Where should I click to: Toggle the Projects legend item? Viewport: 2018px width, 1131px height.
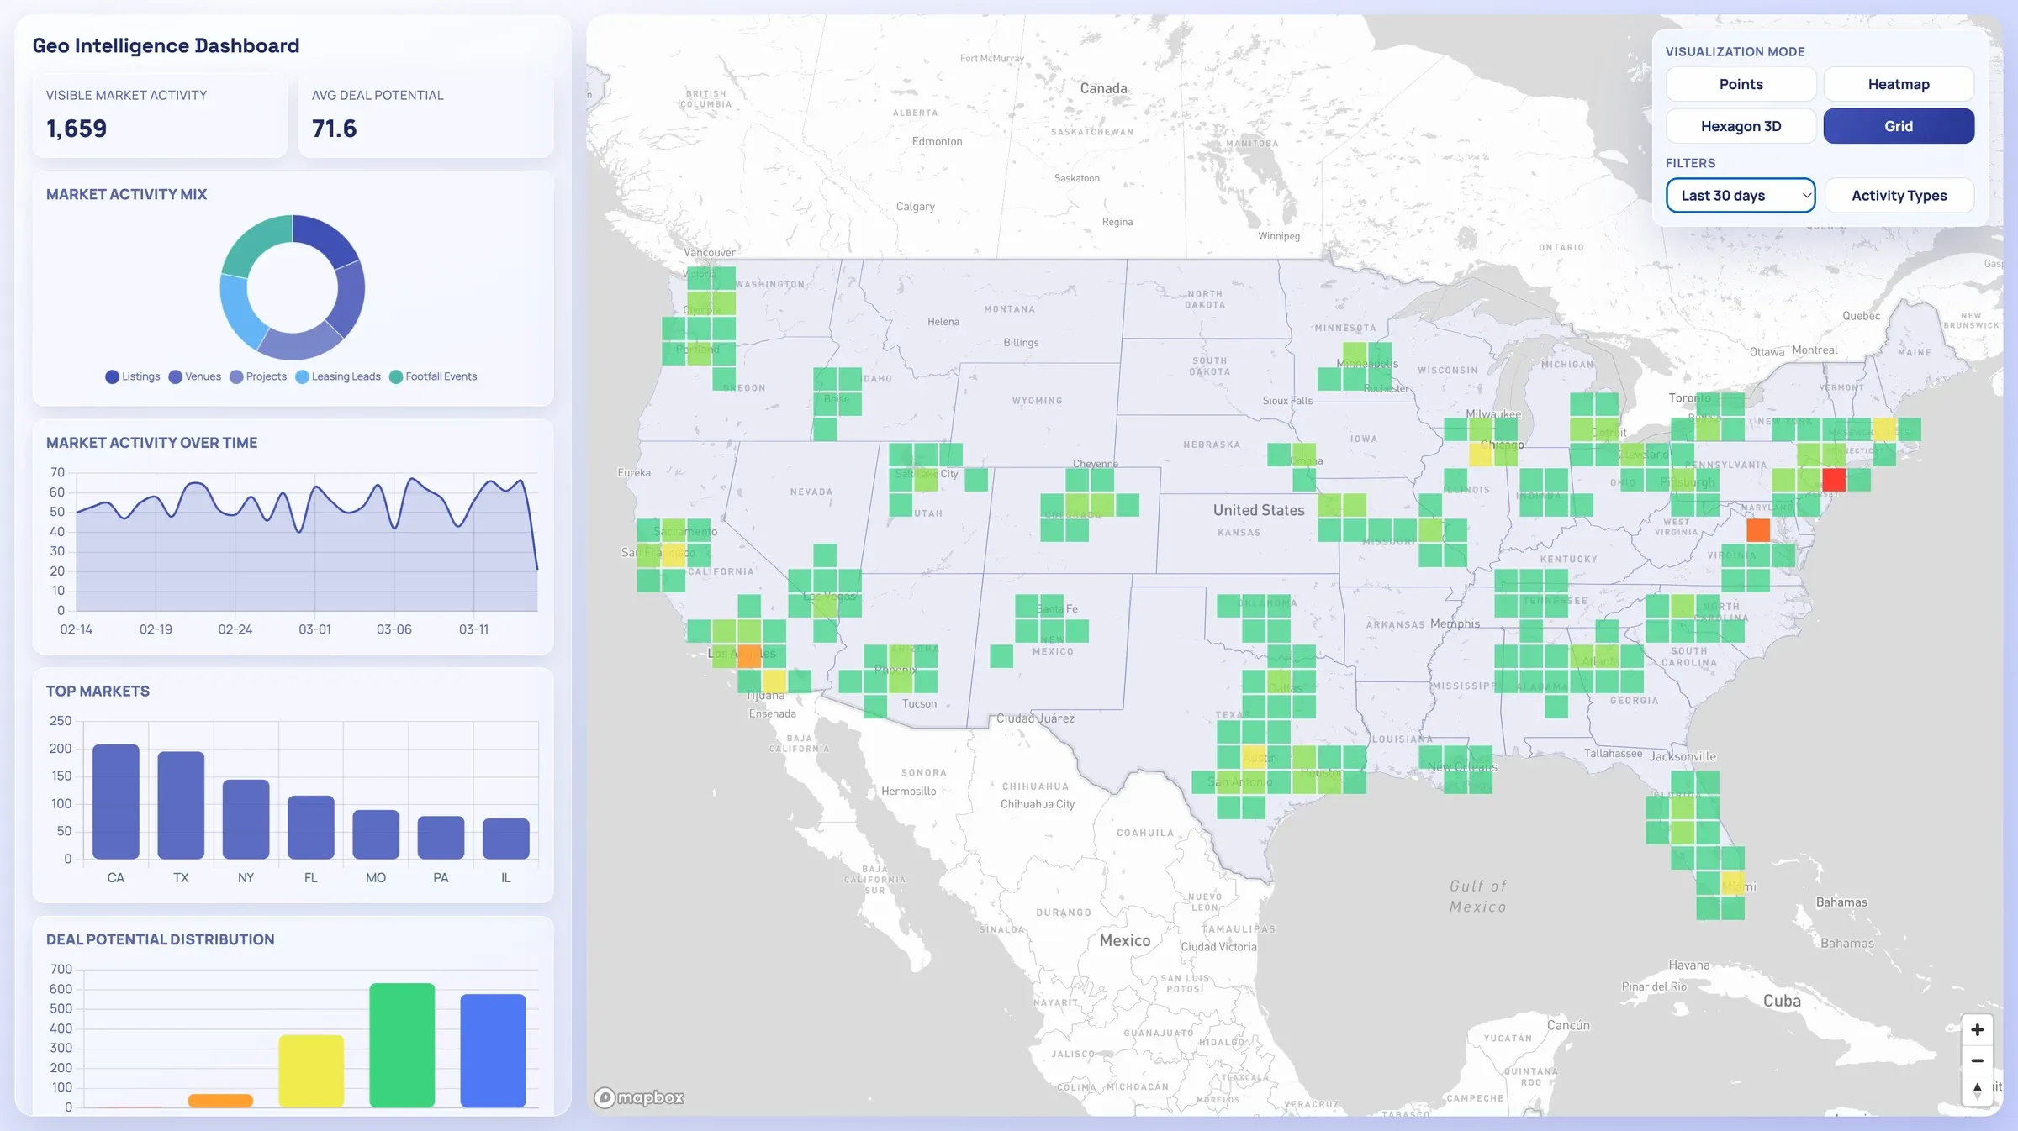click(259, 376)
